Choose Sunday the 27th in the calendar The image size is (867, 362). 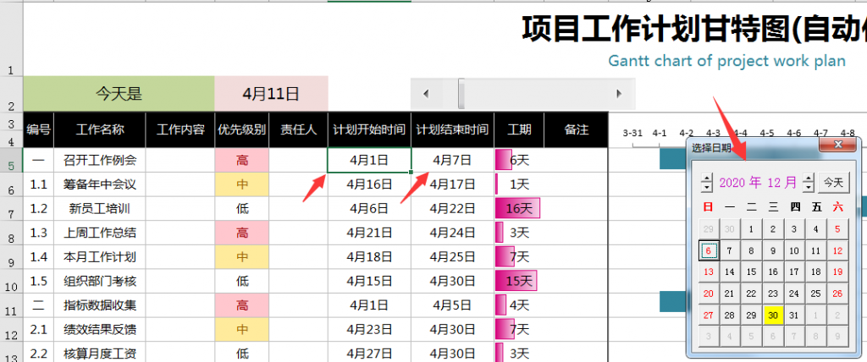[x=709, y=315]
